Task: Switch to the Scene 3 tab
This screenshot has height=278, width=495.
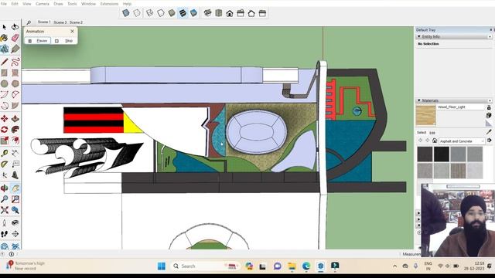Action: (60, 22)
